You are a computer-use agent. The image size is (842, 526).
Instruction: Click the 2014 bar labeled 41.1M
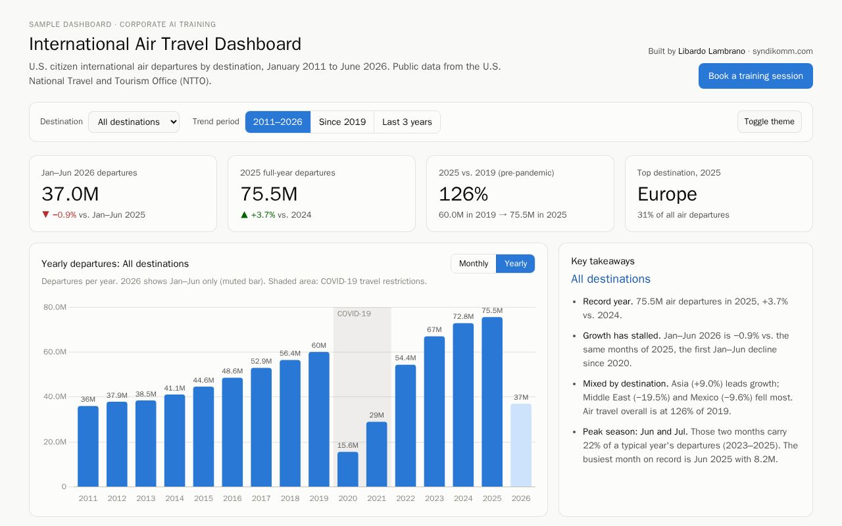pyautogui.click(x=174, y=441)
